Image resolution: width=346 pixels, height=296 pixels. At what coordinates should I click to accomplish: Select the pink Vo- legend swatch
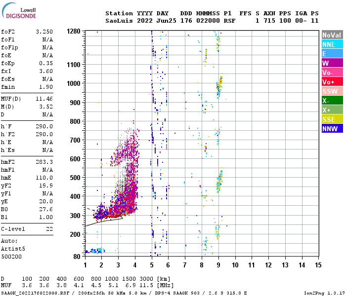(x=332, y=73)
